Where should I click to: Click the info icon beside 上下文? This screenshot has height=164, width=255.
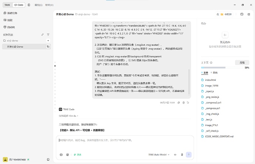(x=211, y=63)
